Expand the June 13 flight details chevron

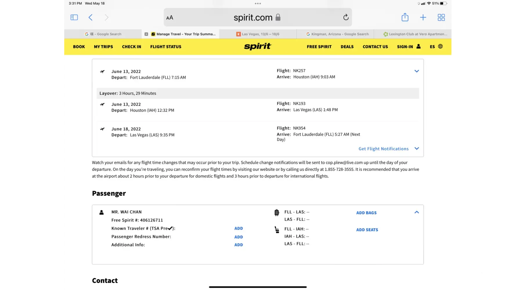tap(416, 71)
